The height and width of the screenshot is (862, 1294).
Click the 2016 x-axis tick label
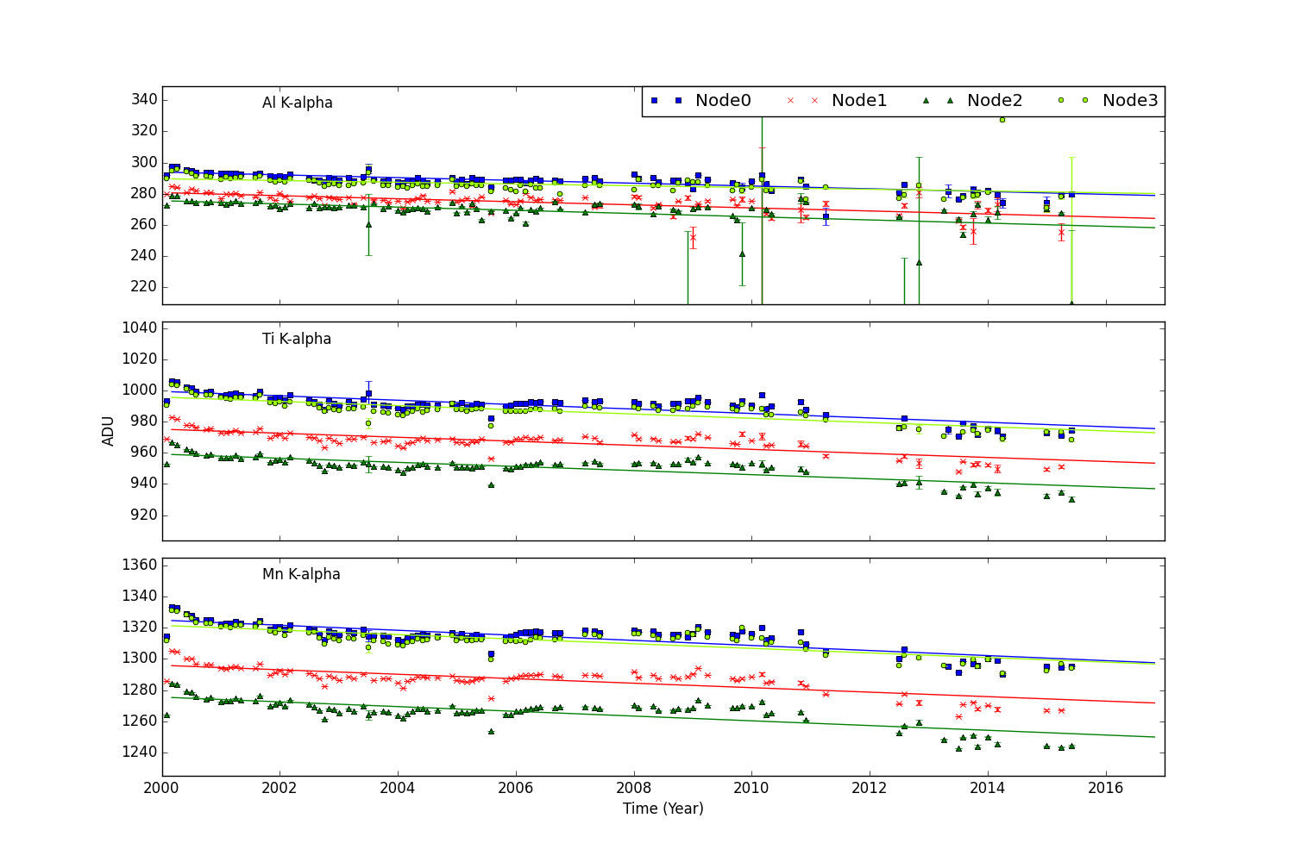point(1106,788)
